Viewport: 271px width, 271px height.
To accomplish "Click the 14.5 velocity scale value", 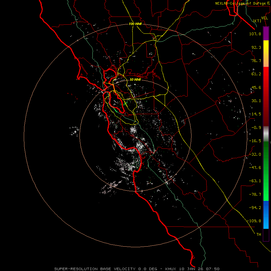I will tap(256, 114).
